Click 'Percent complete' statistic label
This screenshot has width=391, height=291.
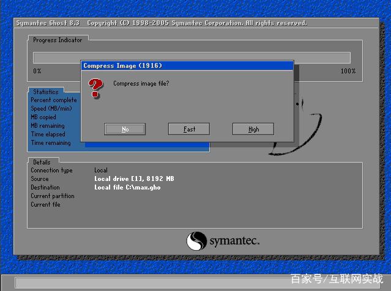(x=54, y=100)
